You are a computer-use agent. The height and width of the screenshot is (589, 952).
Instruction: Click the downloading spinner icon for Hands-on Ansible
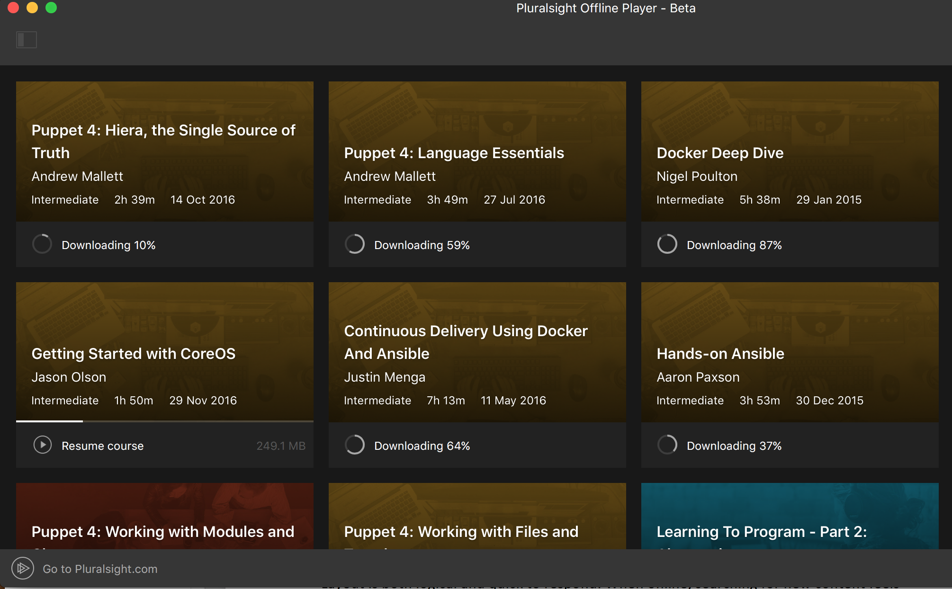click(666, 445)
